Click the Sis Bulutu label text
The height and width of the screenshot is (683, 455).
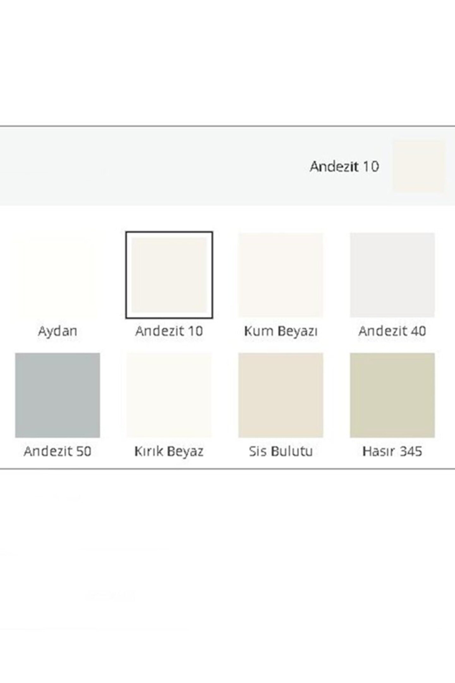281,451
